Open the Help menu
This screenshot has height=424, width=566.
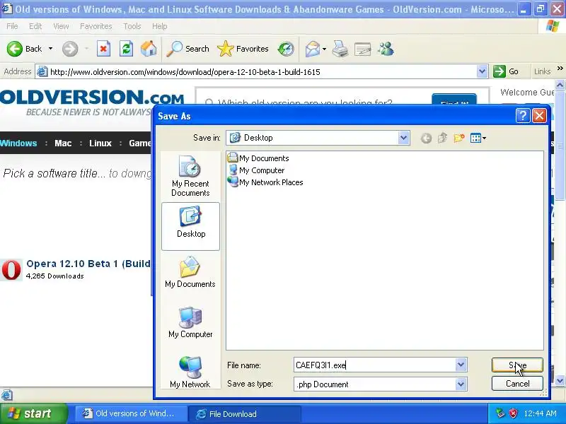click(x=159, y=26)
